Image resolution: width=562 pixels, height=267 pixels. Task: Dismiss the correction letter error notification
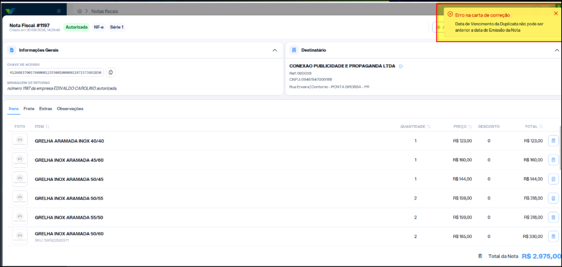[x=556, y=14]
